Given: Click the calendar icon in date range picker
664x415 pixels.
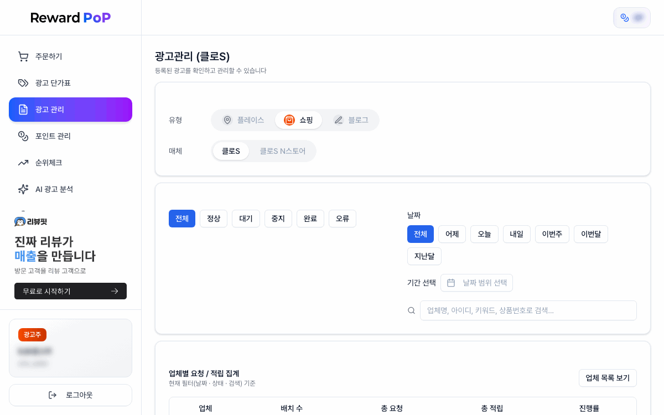Looking at the screenshot, I should click(451, 283).
